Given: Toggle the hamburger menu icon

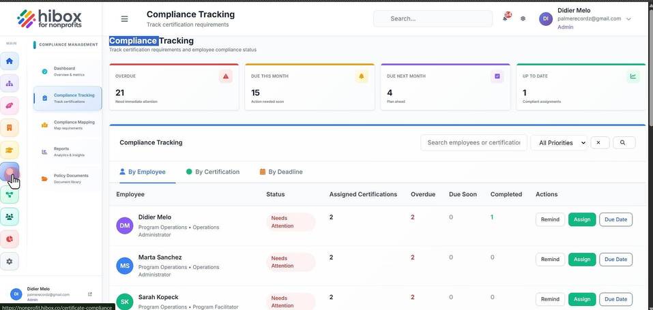Looking at the screenshot, I should pos(124,18).
